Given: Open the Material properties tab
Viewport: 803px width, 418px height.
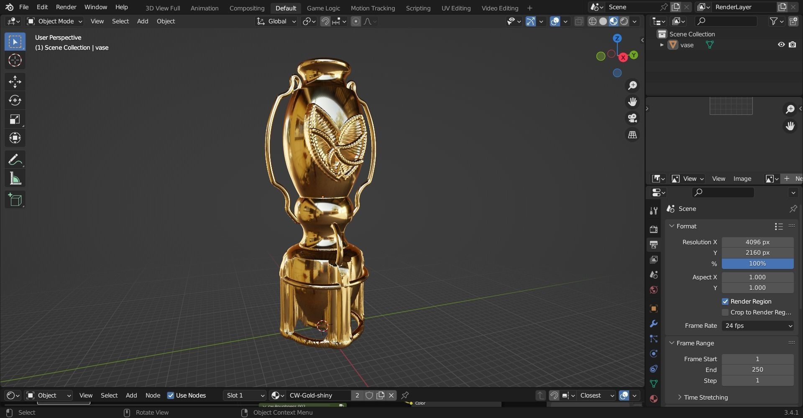Looking at the screenshot, I should [x=654, y=399].
